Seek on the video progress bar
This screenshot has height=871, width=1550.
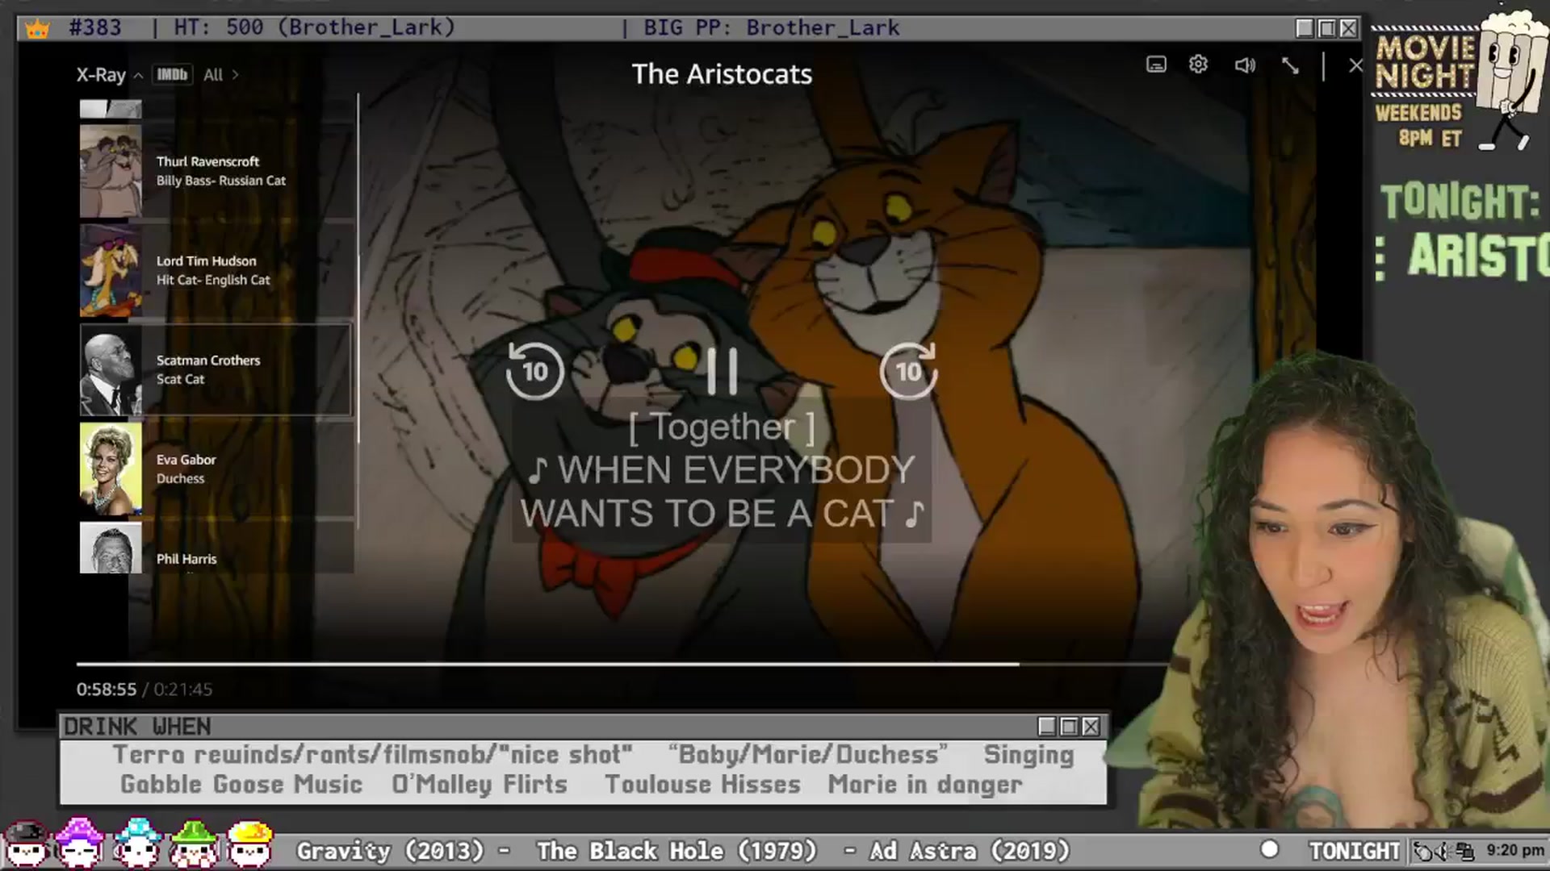coord(622,664)
